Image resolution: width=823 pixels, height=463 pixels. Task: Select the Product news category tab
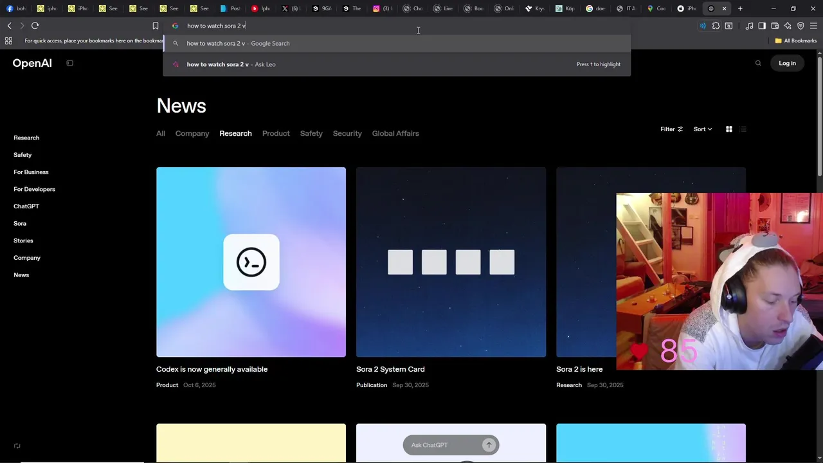pos(276,133)
